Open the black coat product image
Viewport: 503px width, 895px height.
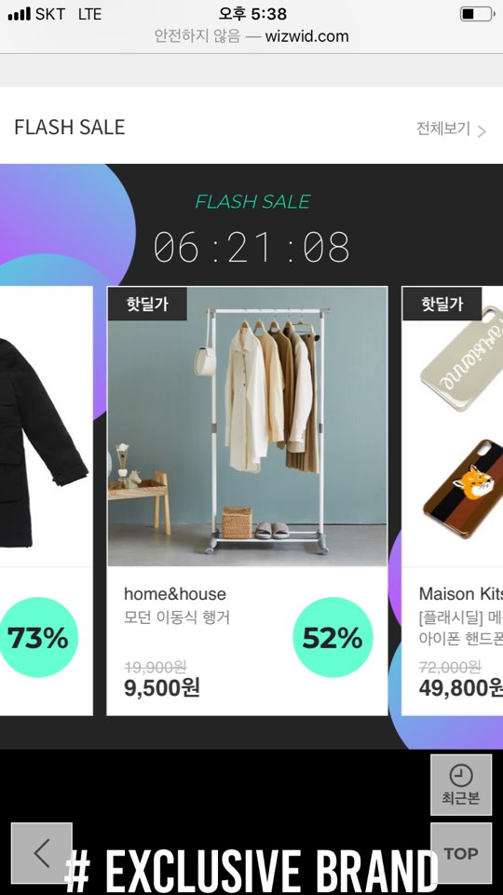(45, 427)
